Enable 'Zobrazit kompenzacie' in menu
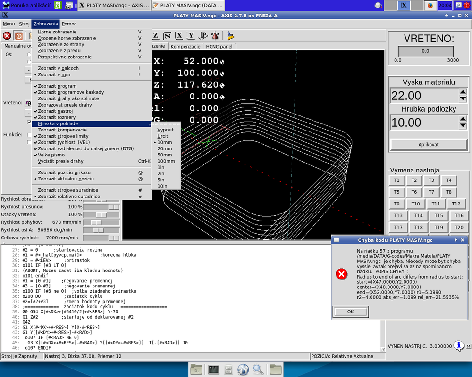This screenshot has height=377, width=472. point(62,130)
